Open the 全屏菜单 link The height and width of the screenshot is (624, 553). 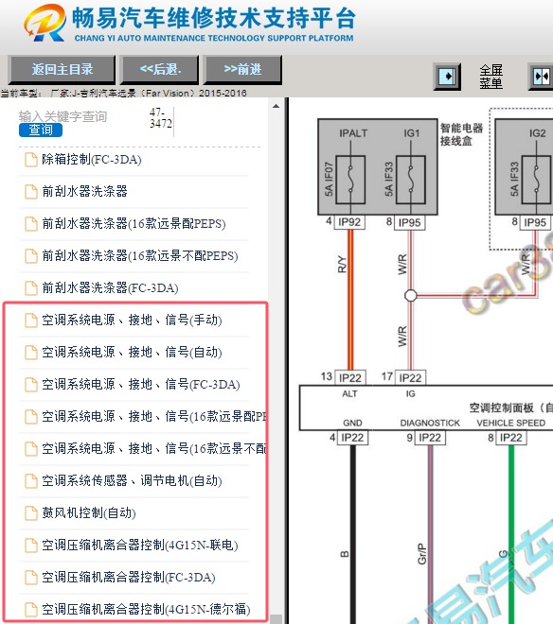[x=491, y=77]
